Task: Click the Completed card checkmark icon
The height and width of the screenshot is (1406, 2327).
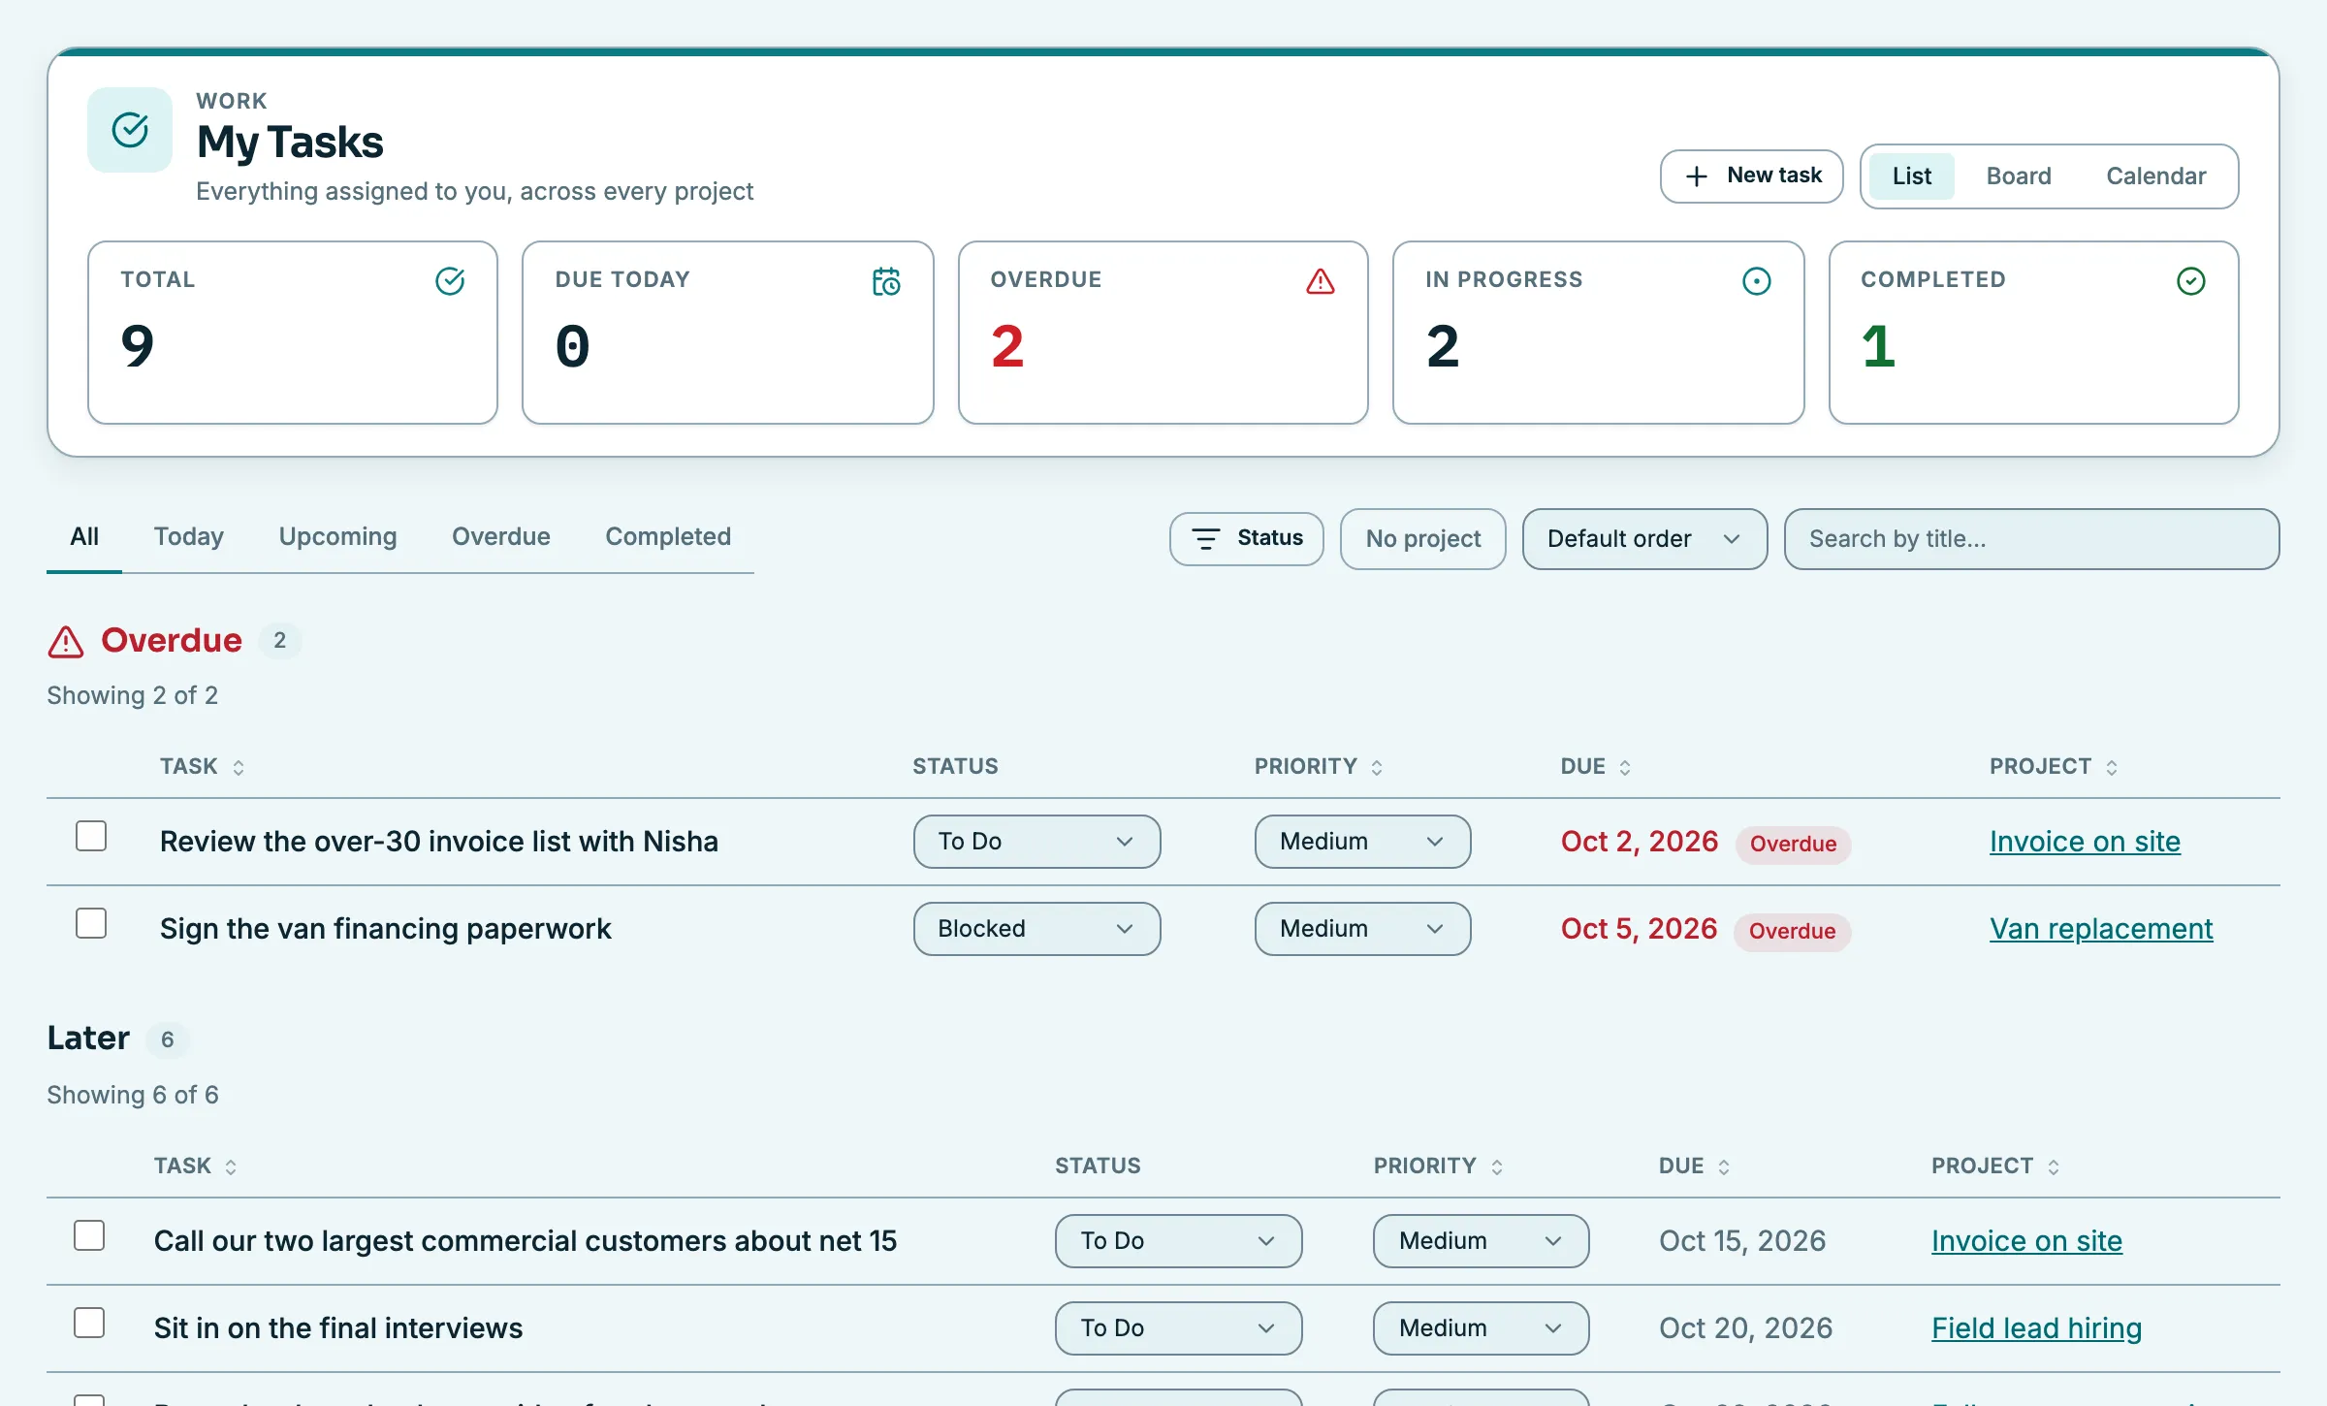Action: point(2191,281)
